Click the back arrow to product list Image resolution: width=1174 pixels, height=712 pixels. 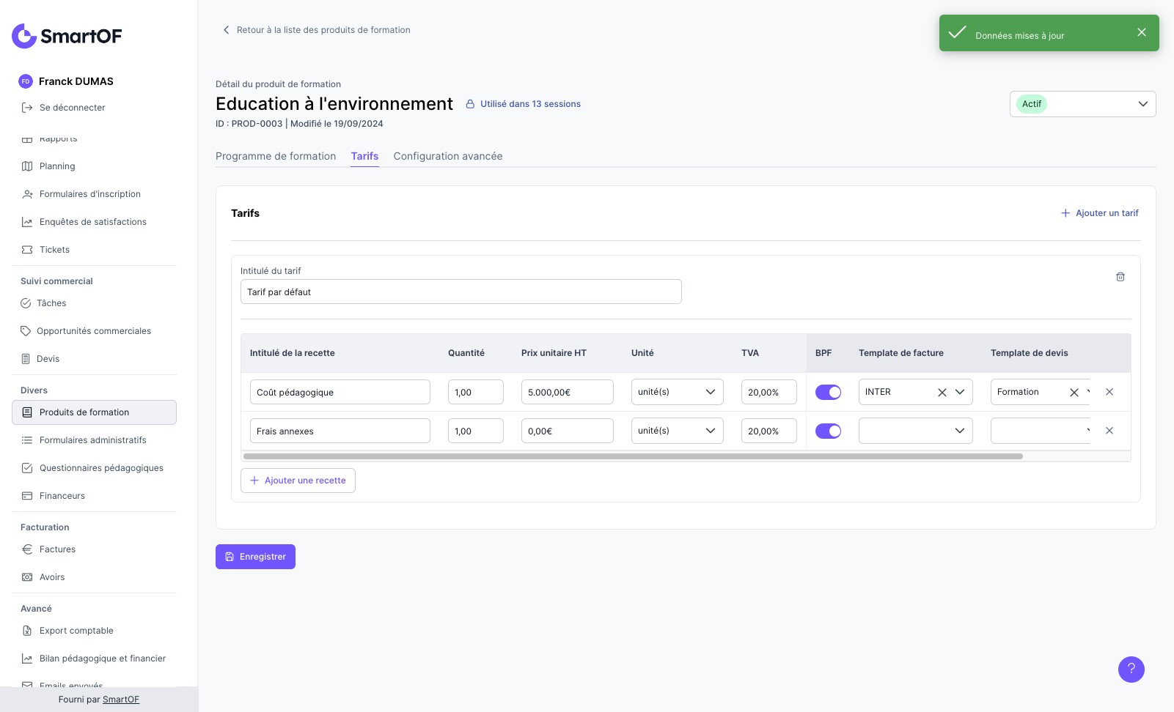coord(227,30)
